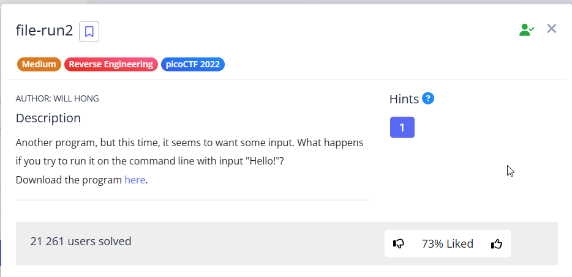
Task: Open the picoCTF 2022 event tag
Action: 193,64
